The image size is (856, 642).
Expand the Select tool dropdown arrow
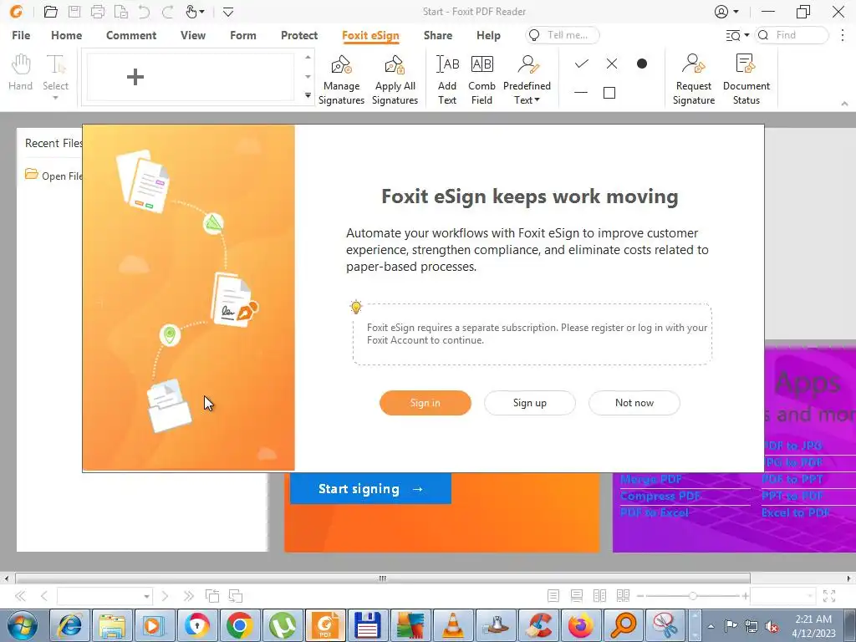pyautogui.click(x=55, y=99)
